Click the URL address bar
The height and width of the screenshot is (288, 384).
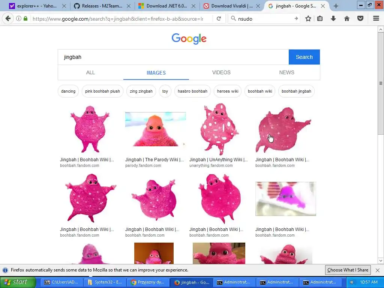[x=117, y=19]
